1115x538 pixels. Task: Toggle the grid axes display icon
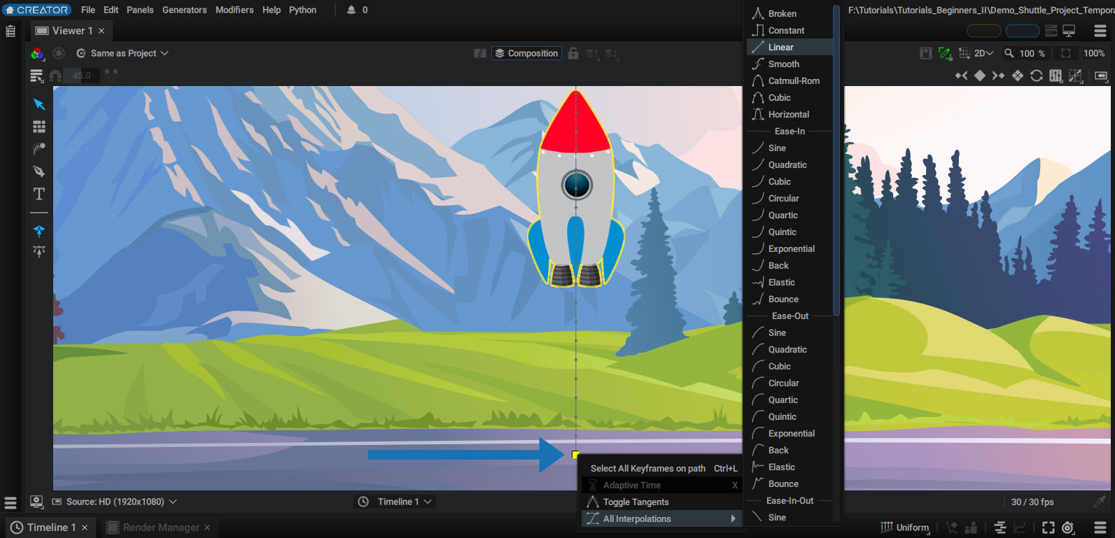tap(965, 53)
